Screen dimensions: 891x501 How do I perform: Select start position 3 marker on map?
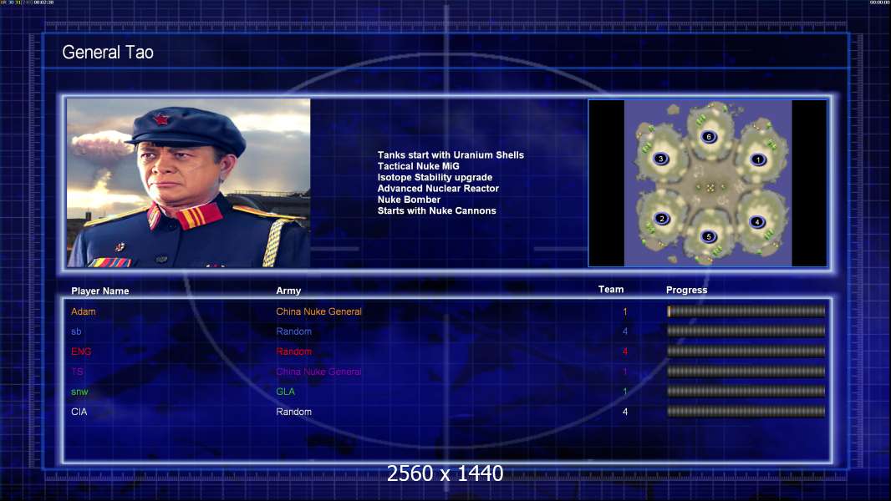(x=660, y=159)
